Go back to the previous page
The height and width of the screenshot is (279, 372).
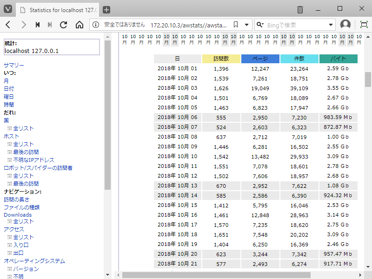(x=8, y=25)
